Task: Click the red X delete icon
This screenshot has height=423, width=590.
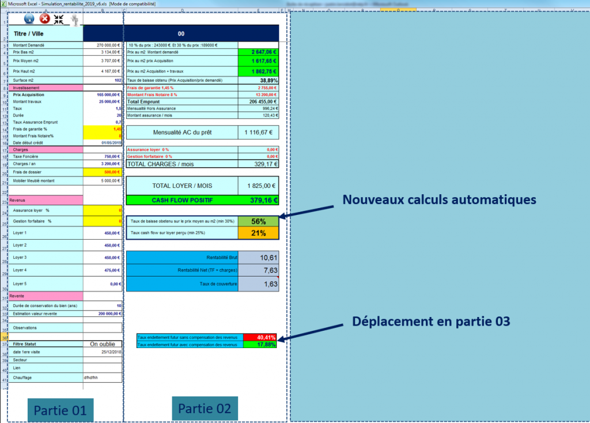Action: (44, 18)
